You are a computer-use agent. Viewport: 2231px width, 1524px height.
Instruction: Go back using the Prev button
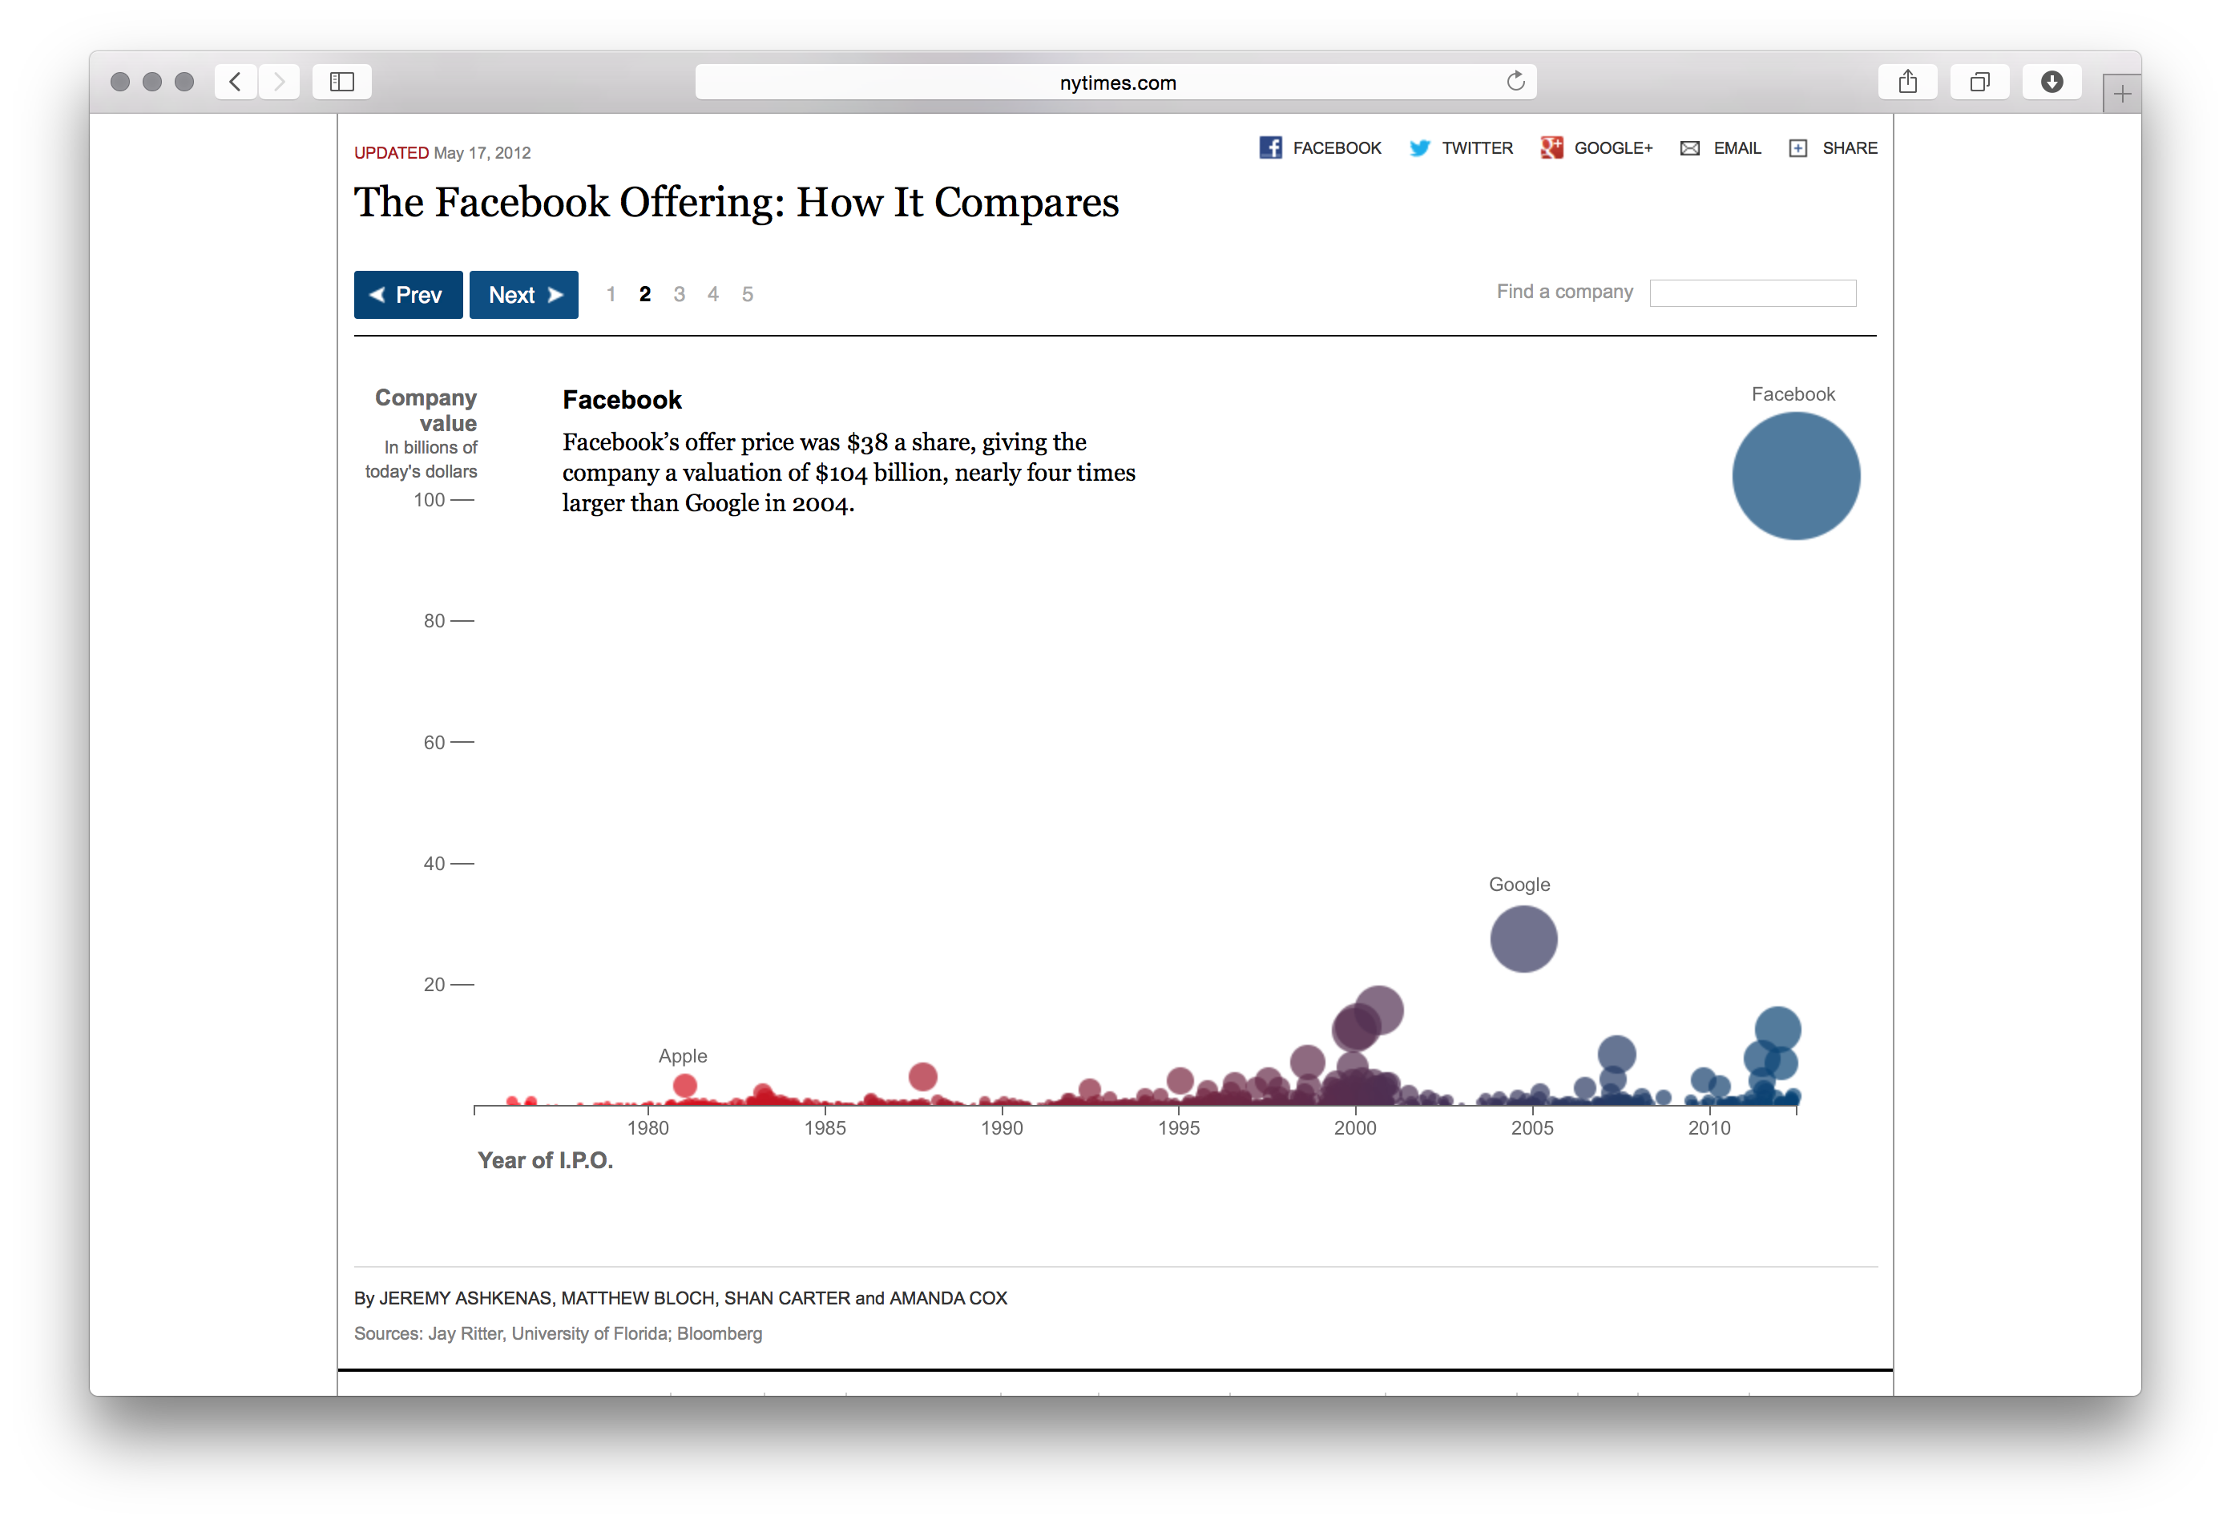pos(407,295)
